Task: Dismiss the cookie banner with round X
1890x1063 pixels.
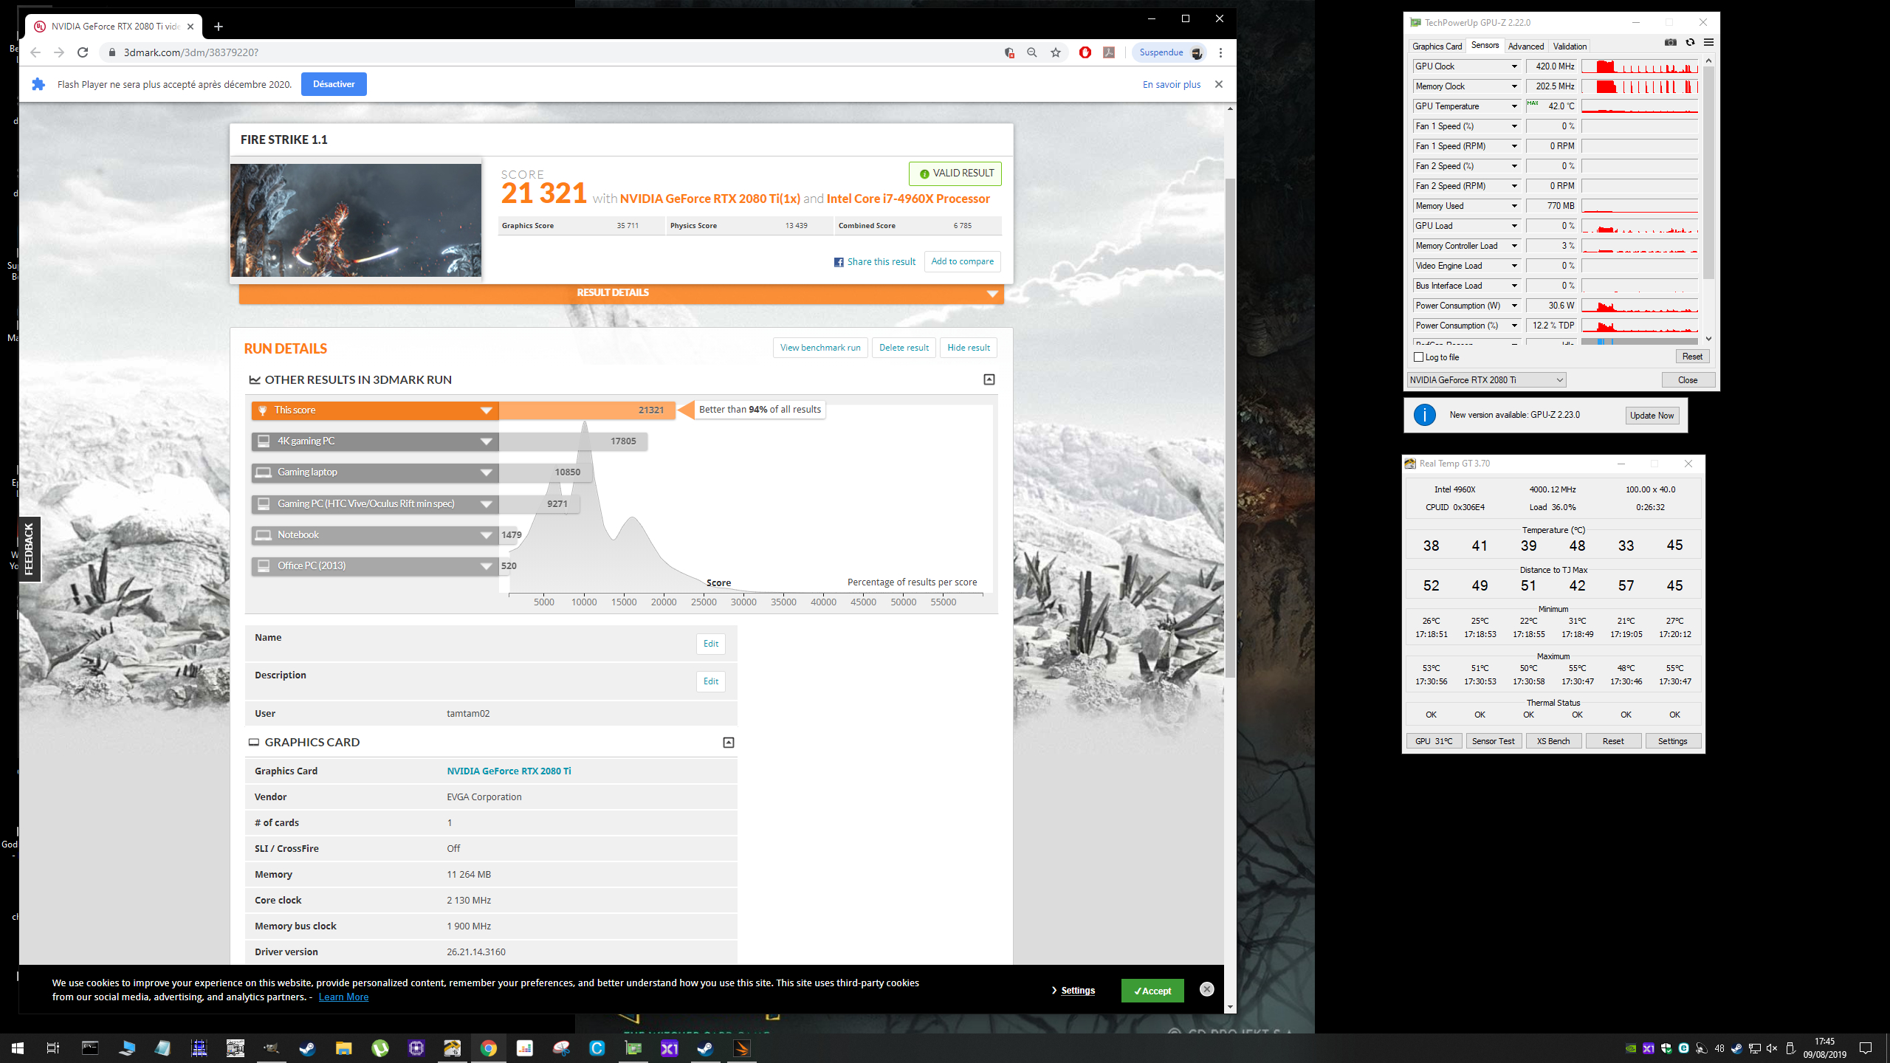Action: point(1207,989)
